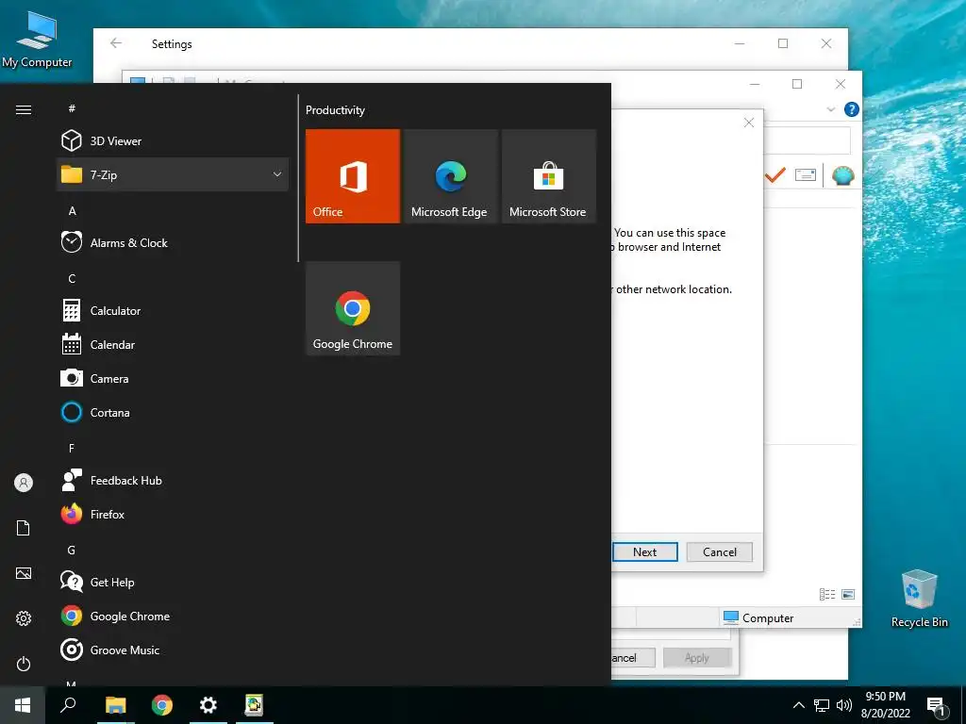Click the F letter header
Image resolution: width=966 pixels, height=724 pixels.
coord(72,448)
